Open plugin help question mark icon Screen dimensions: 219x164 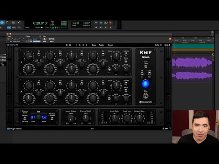(170, 128)
